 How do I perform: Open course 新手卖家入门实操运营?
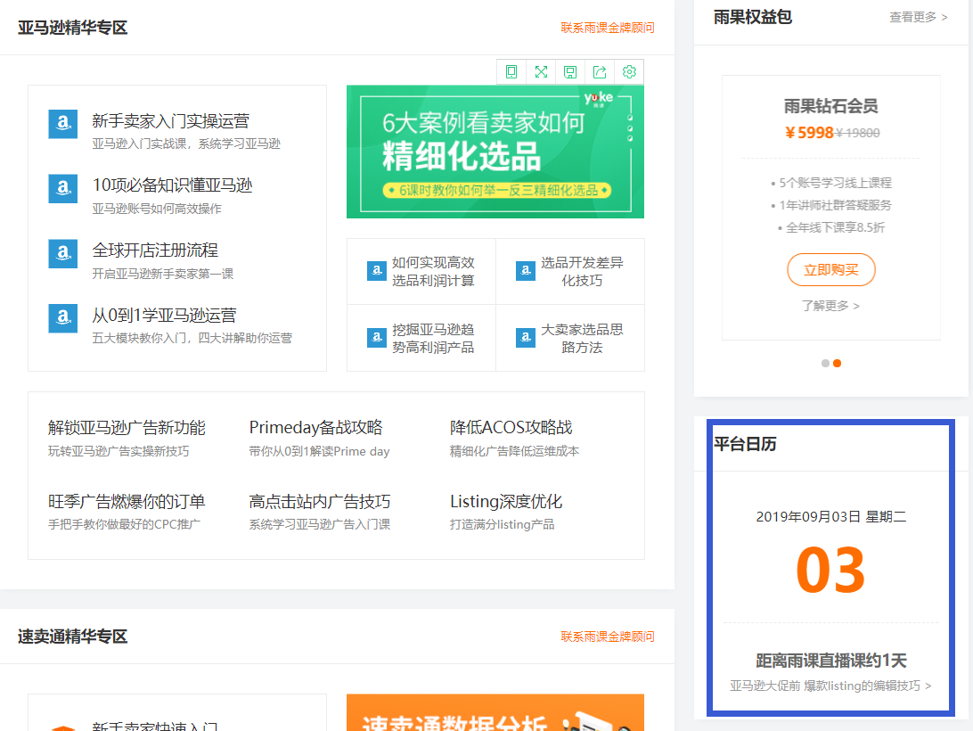pyautogui.click(x=171, y=121)
